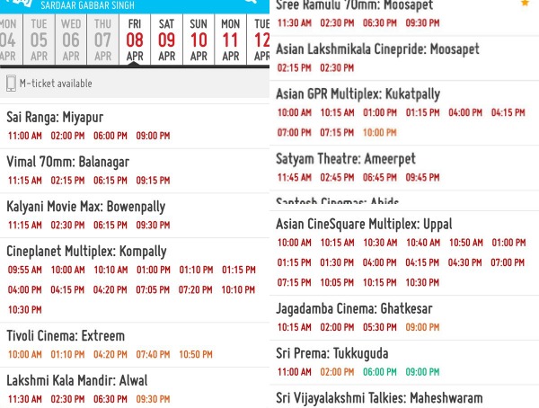This screenshot has height=408, width=539.
Task: Select the SAT 09 APR date tab
Action: coord(166,39)
